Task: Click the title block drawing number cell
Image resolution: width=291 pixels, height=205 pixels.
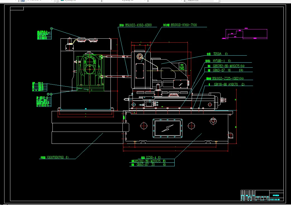Action: [276, 199]
